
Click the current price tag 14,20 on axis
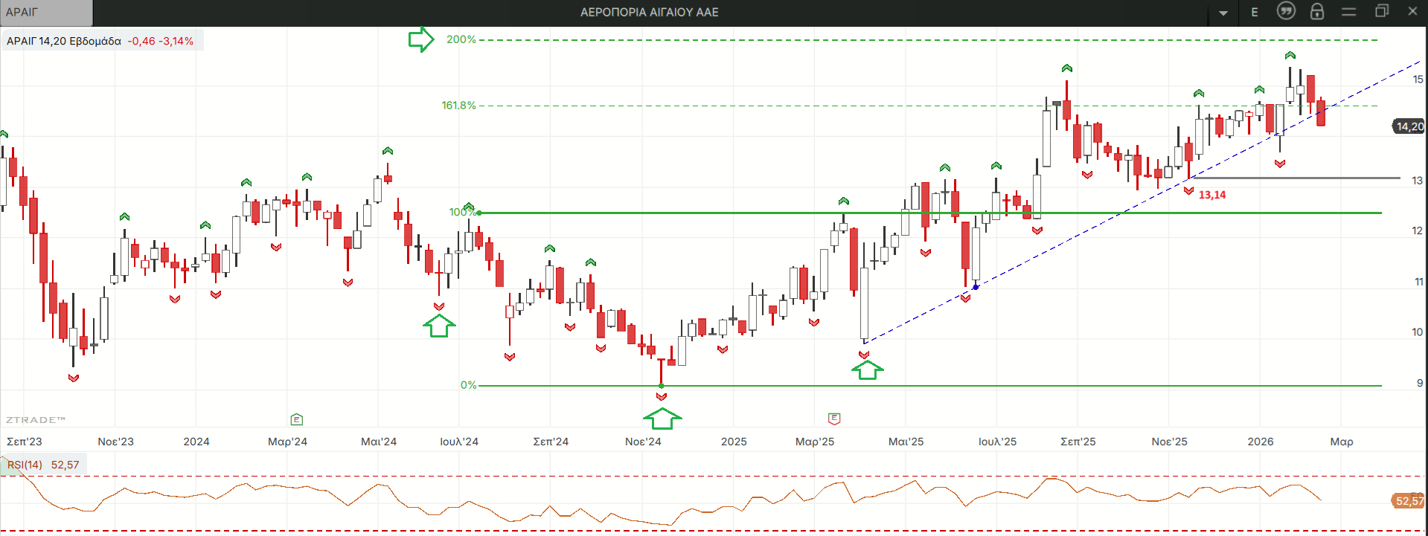click(x=1409, y=126)
